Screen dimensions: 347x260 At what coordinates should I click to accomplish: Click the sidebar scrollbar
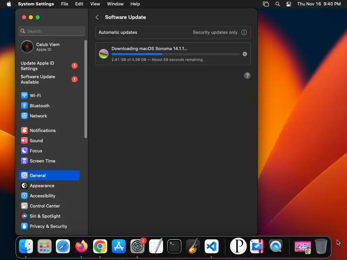pos(86,89)
